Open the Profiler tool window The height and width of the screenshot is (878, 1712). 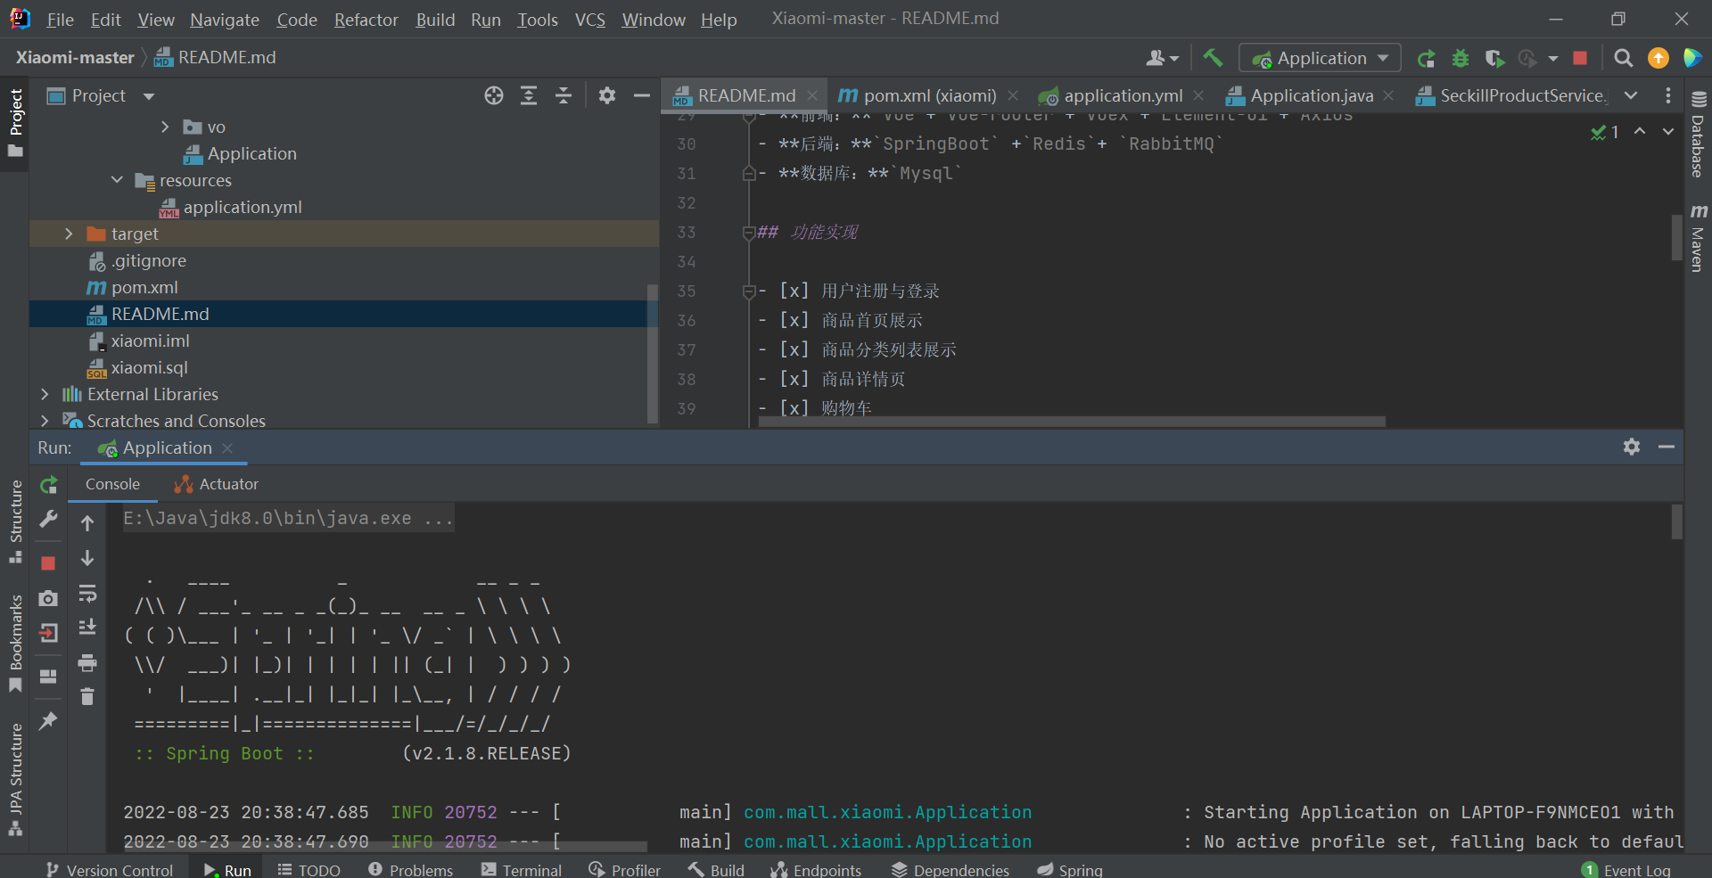click(x=624, y=870)
